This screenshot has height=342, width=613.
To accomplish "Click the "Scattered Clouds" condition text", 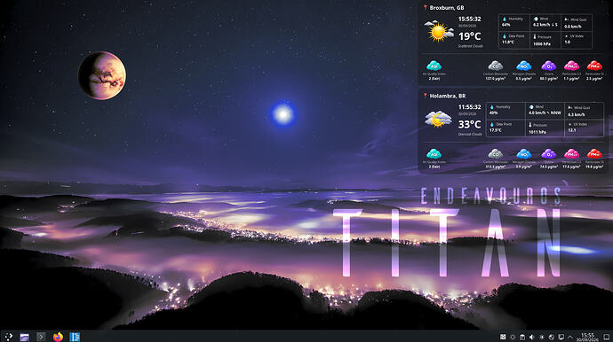I will click(x=470, y=46).
